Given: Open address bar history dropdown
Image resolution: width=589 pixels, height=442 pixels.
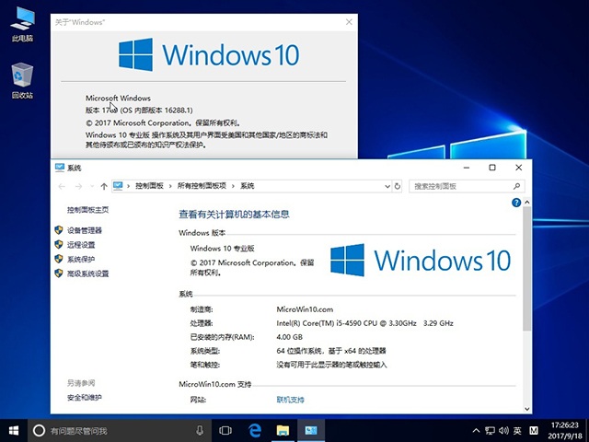Looking at the screenshot, I should (387, 186).
